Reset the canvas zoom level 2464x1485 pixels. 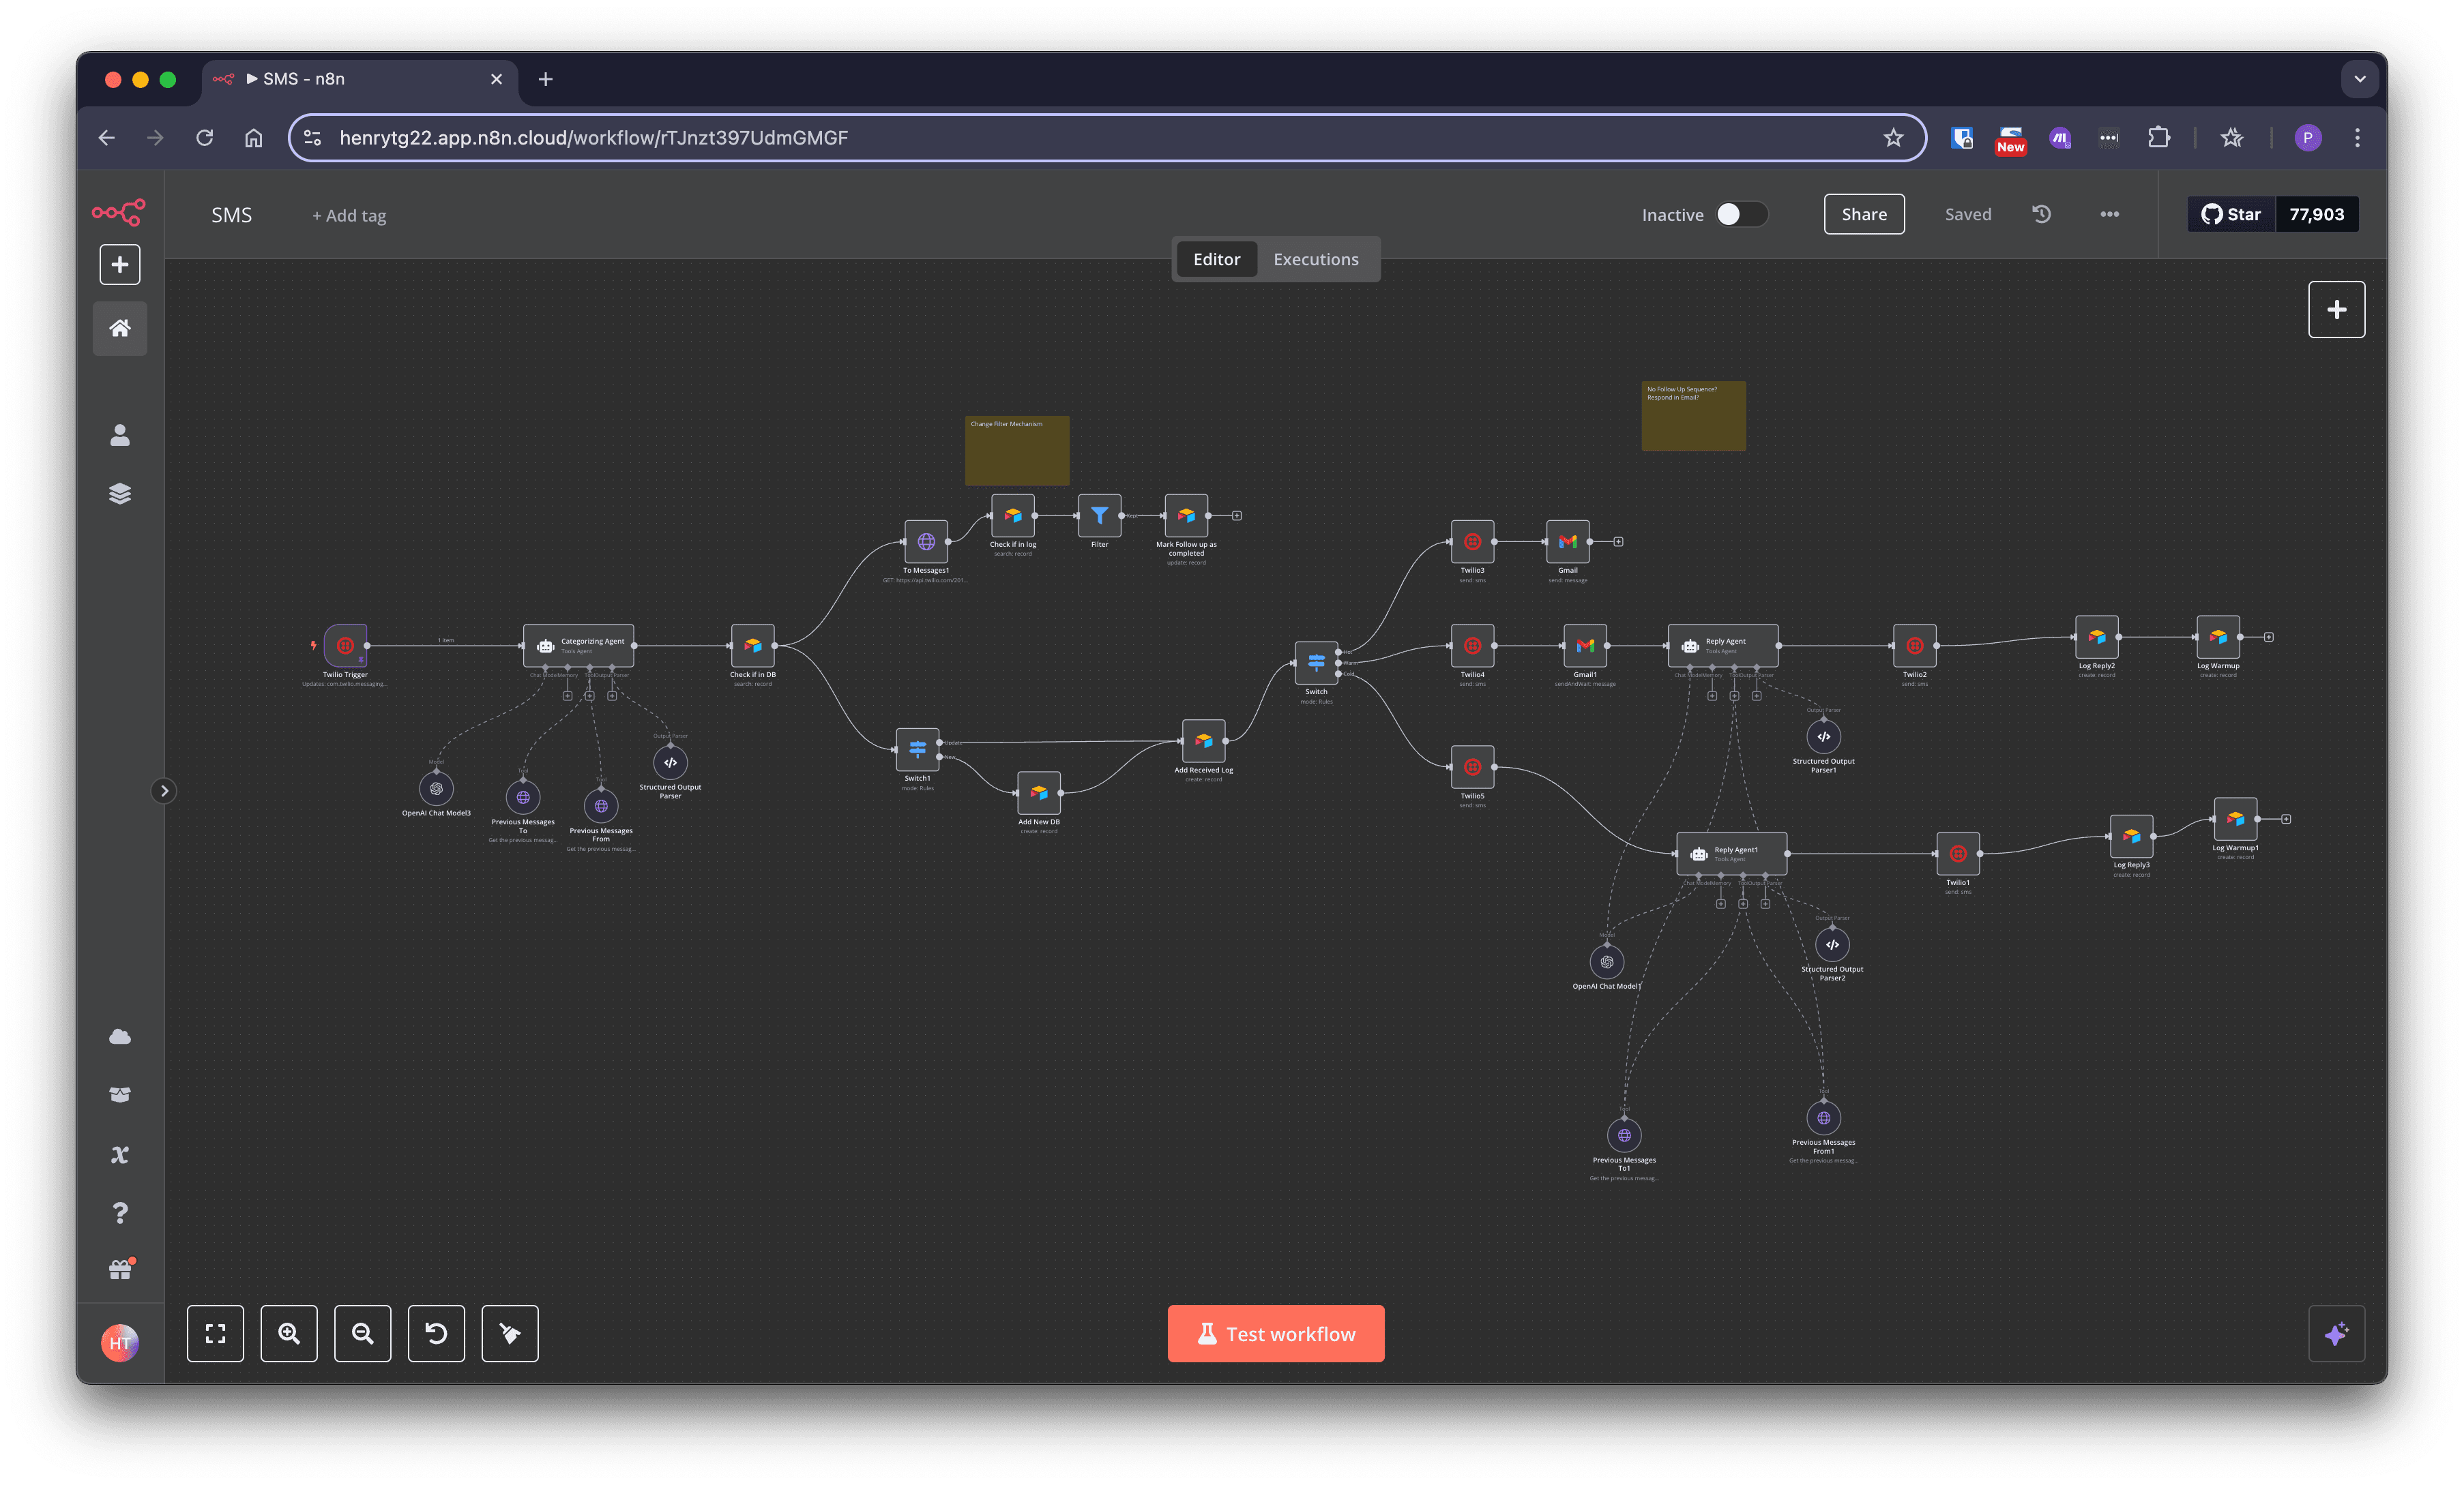tap(436, 1333)
